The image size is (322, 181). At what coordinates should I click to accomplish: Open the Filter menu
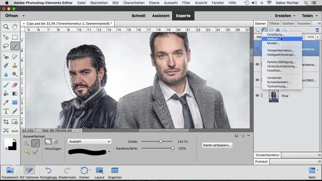pos(186,3)
